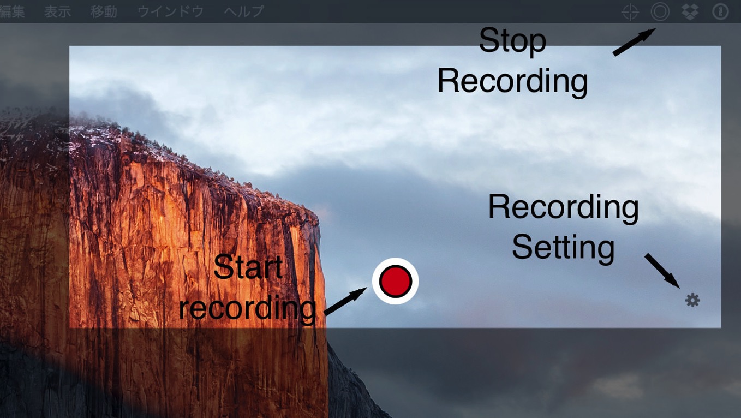Open the 表示 menu
Screen dimensions: 741x418
coord(57,11)
